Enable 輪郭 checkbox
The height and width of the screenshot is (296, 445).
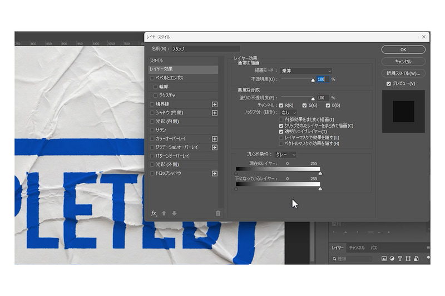tap(155, 87)
